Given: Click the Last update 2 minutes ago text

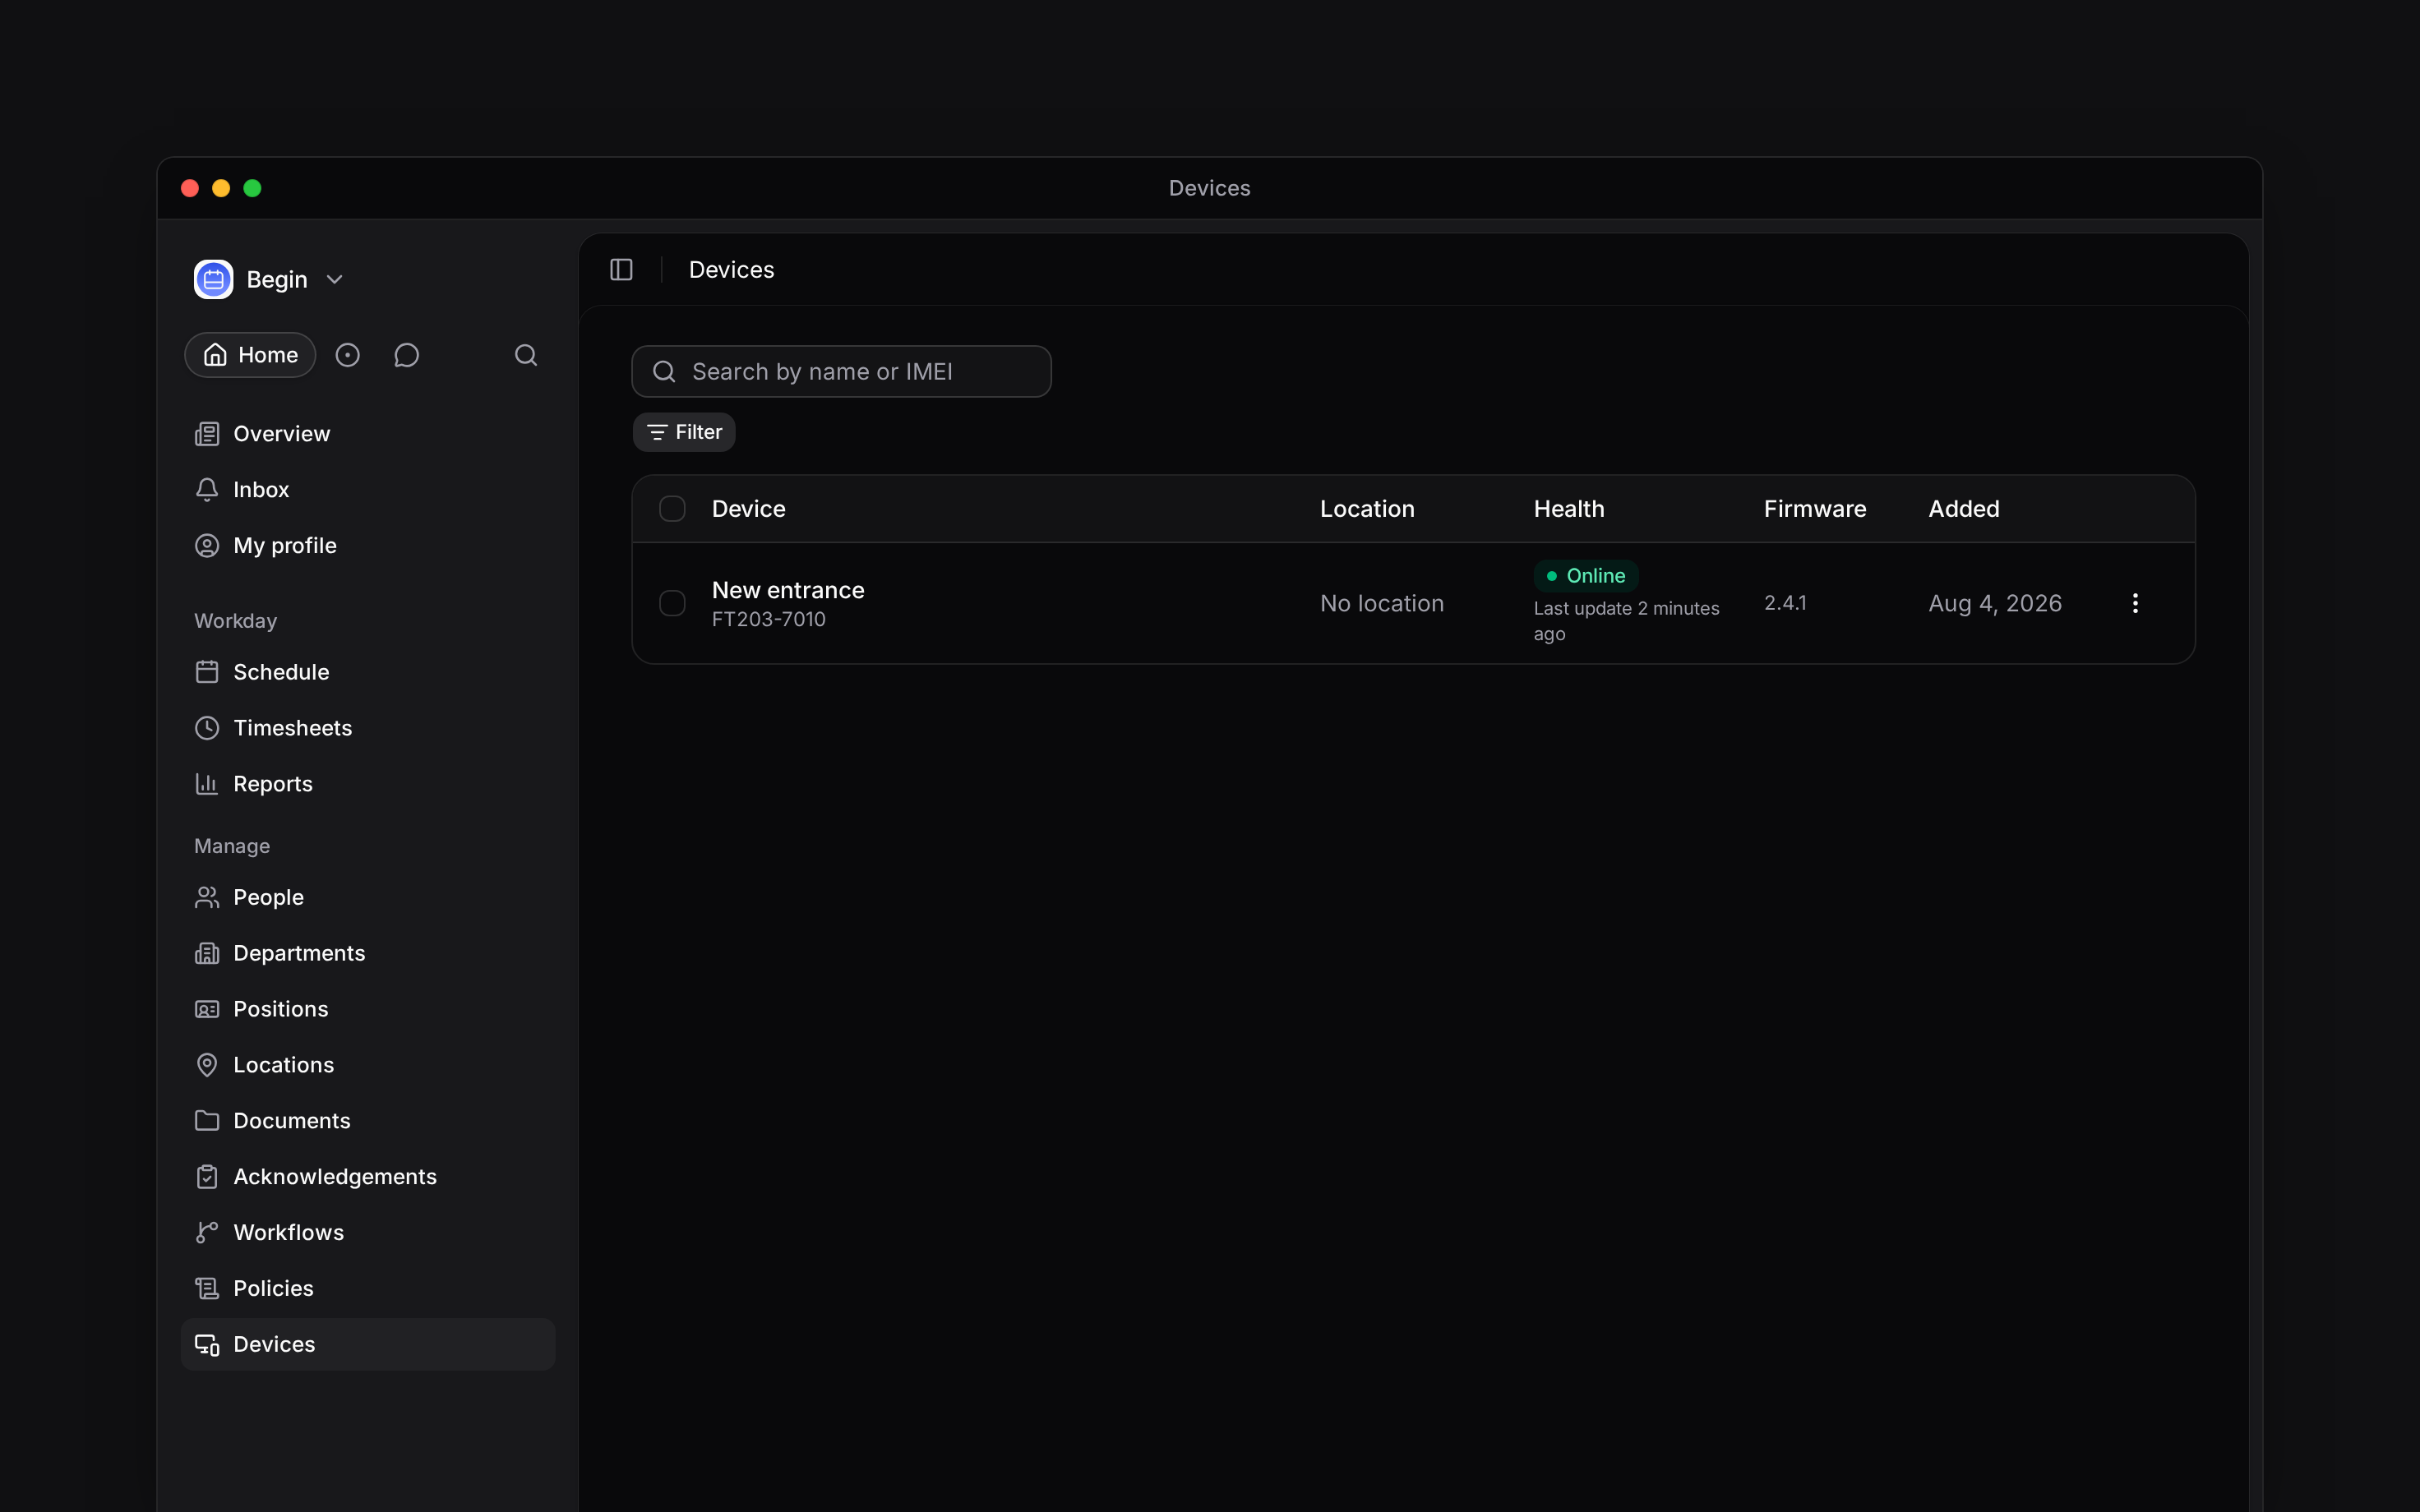Looking at the screenshot, I should [1627, 621].
